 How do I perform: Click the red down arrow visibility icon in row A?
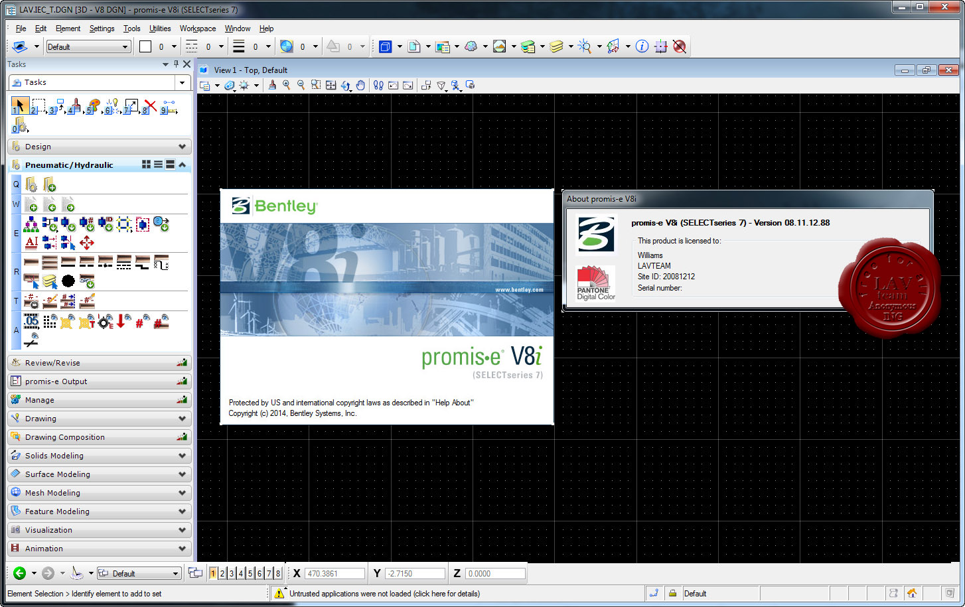[x=124, y=322]
